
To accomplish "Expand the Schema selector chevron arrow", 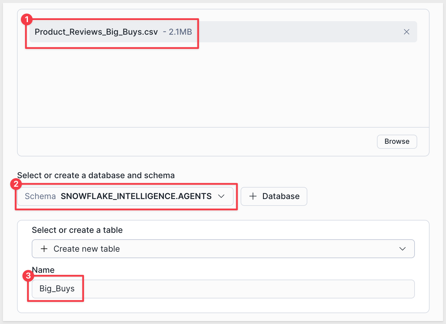I will tap(221, 196).
